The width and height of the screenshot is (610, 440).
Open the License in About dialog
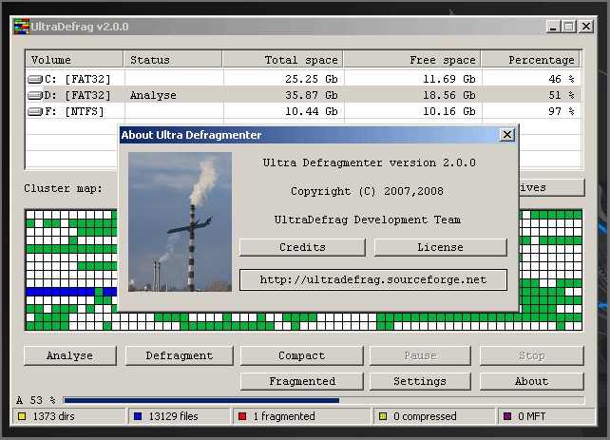click(440, 247)
